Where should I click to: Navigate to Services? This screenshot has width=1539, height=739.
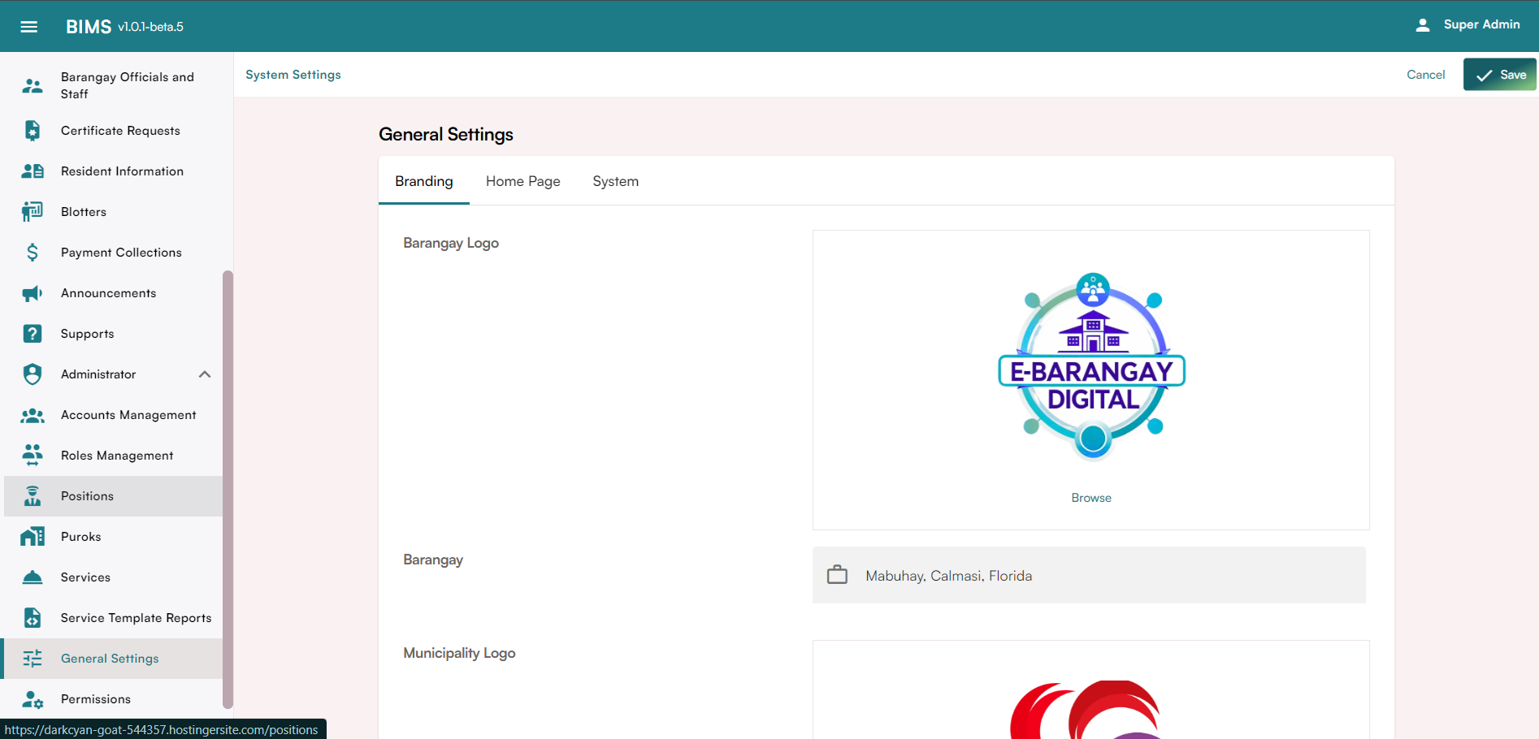(113, 577)
